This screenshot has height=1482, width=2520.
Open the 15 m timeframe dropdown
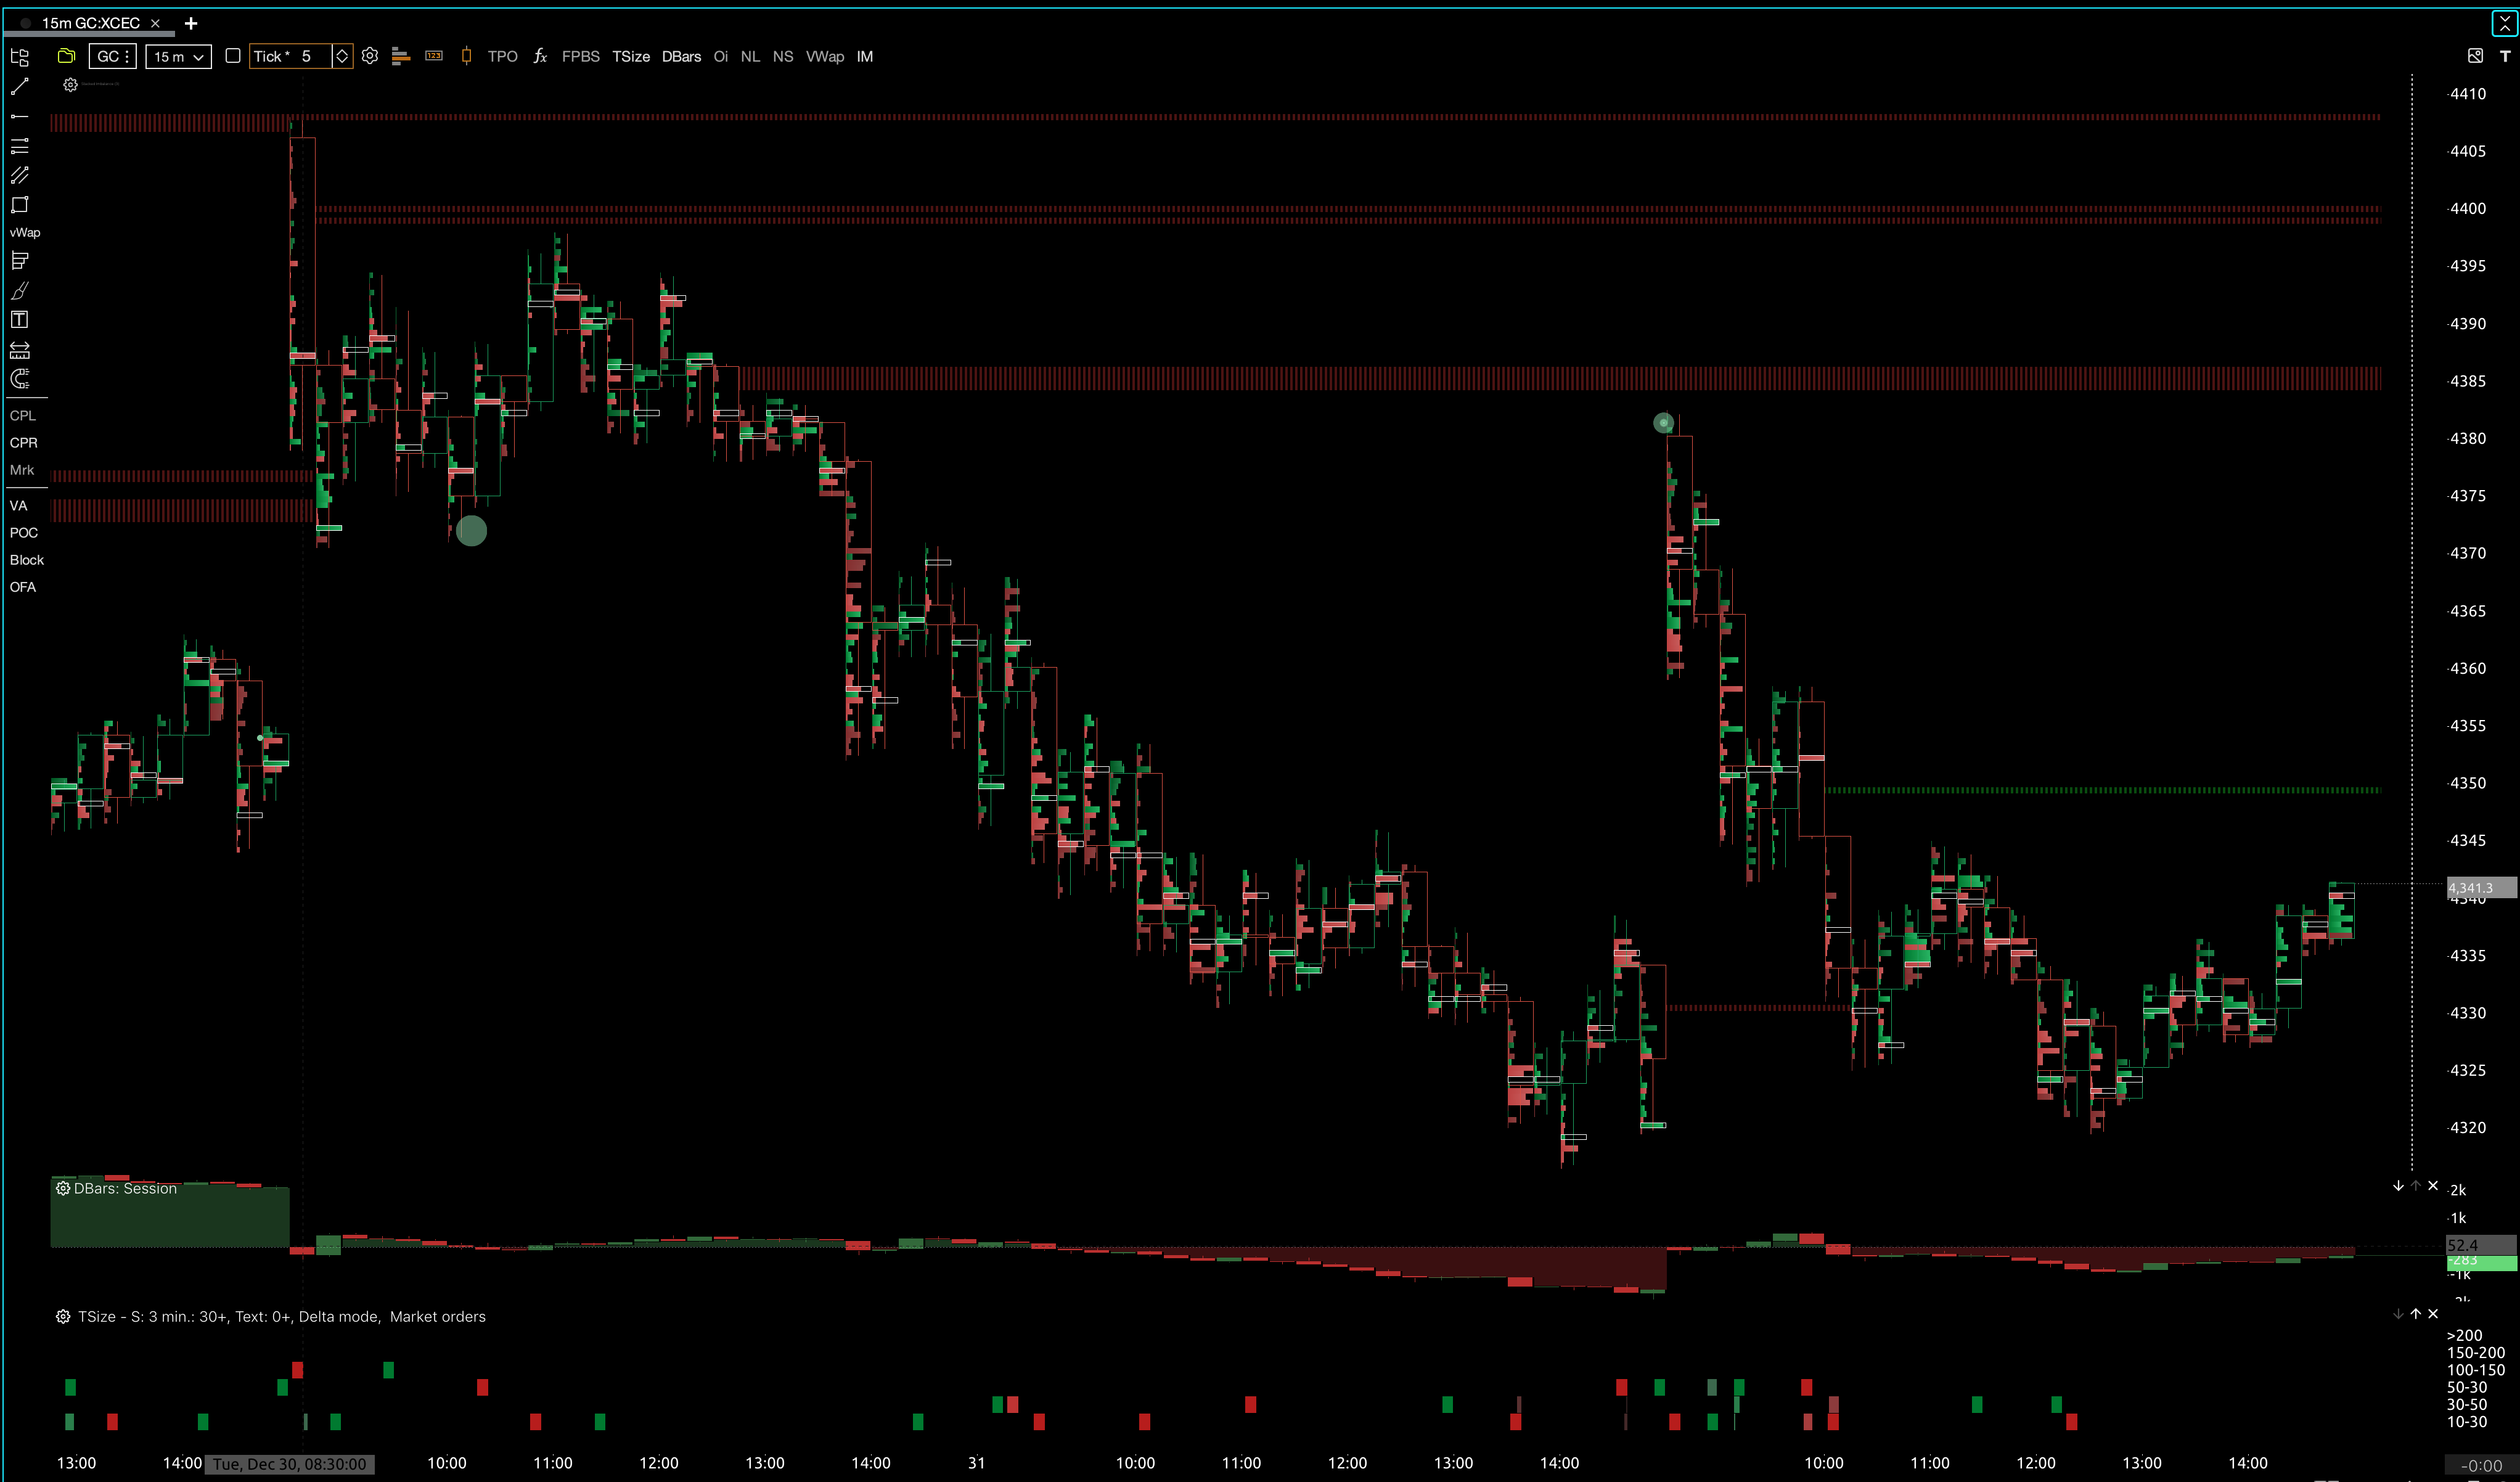click(x=178, y=56)
